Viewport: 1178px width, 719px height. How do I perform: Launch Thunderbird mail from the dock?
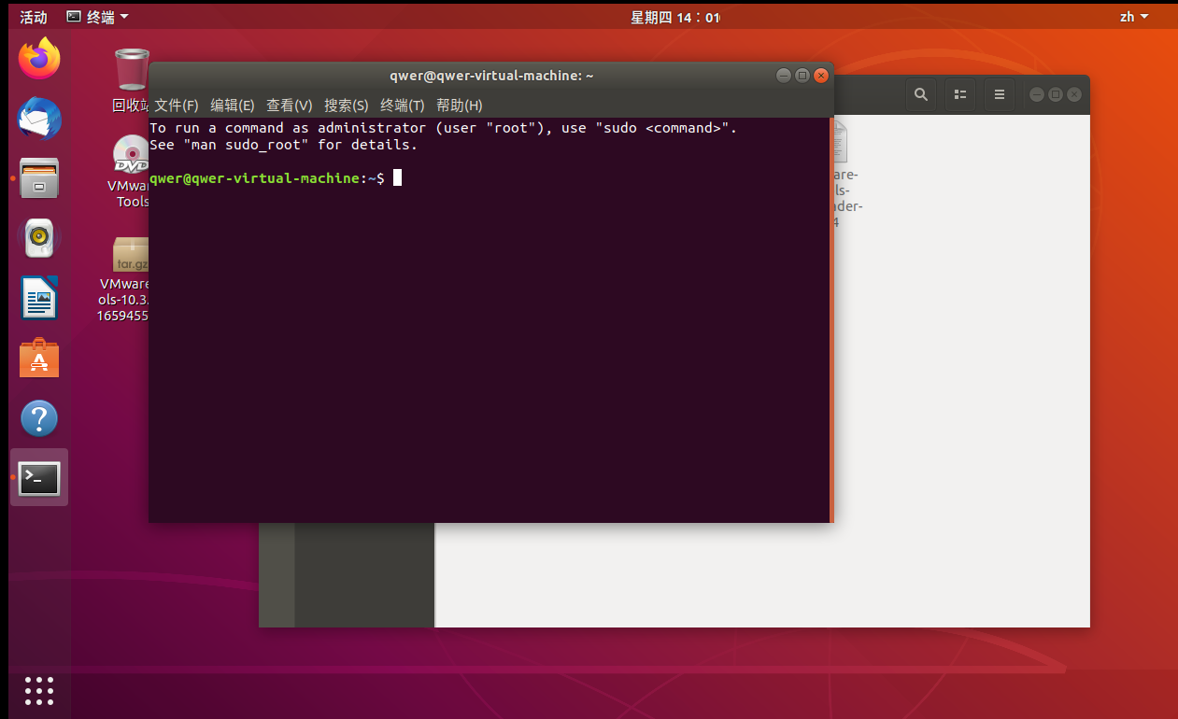[39, 120]
